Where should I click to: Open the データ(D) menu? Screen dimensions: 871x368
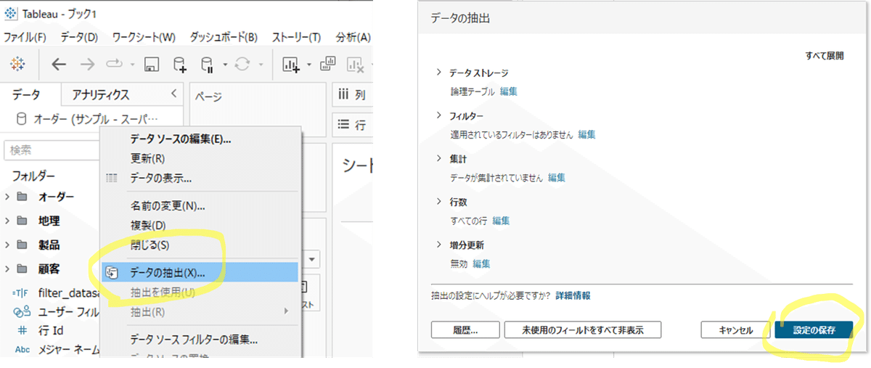tap(78, 37)
